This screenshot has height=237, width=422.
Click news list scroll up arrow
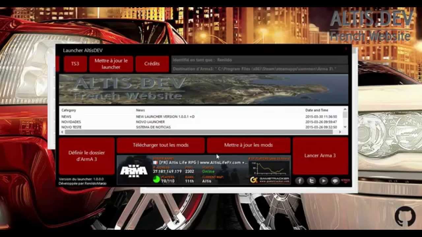point(345,109)
